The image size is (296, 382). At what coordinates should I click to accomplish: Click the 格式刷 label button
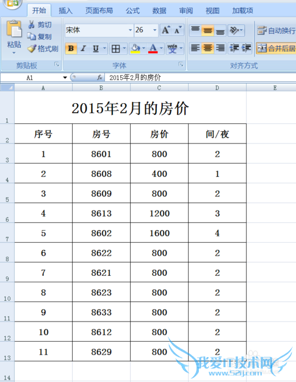click(x=48, y=49)
